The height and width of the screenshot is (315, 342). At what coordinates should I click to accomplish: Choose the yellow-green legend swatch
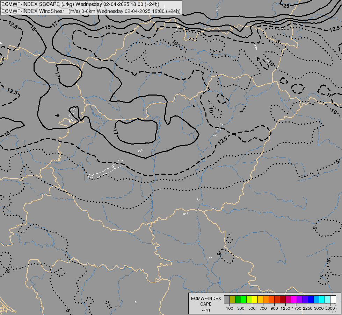pyautogui.click(x=249, y=300)
